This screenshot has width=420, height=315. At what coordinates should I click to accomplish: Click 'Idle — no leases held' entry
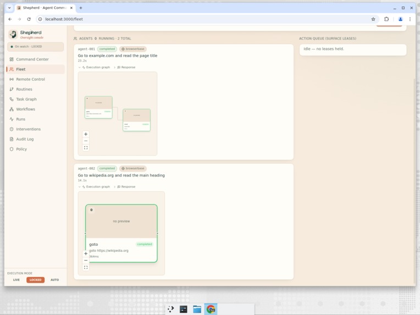353,49
